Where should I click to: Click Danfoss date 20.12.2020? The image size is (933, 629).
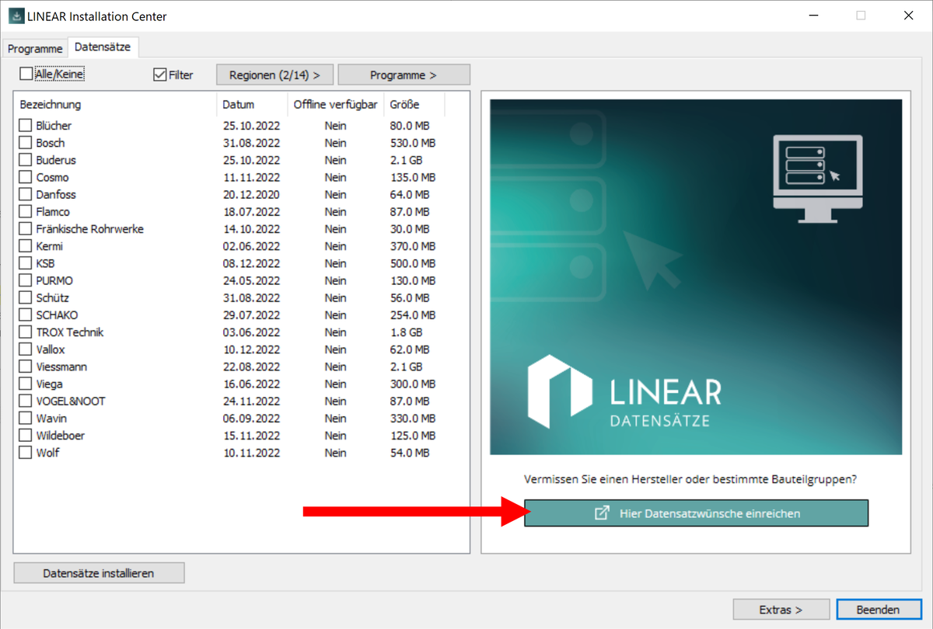tap(251, 194)
